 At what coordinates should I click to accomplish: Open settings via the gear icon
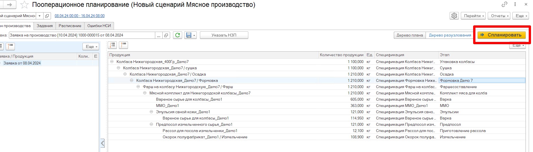(454, 16)
